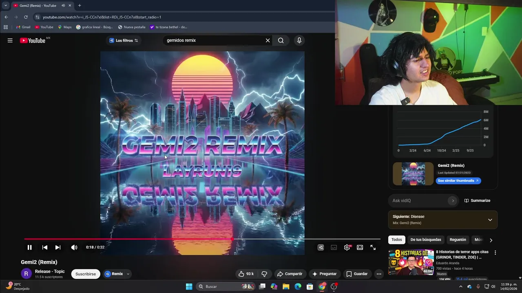
Task: Open Microsoft Edge from the taskbar
Action: click(x=298, y=286)
